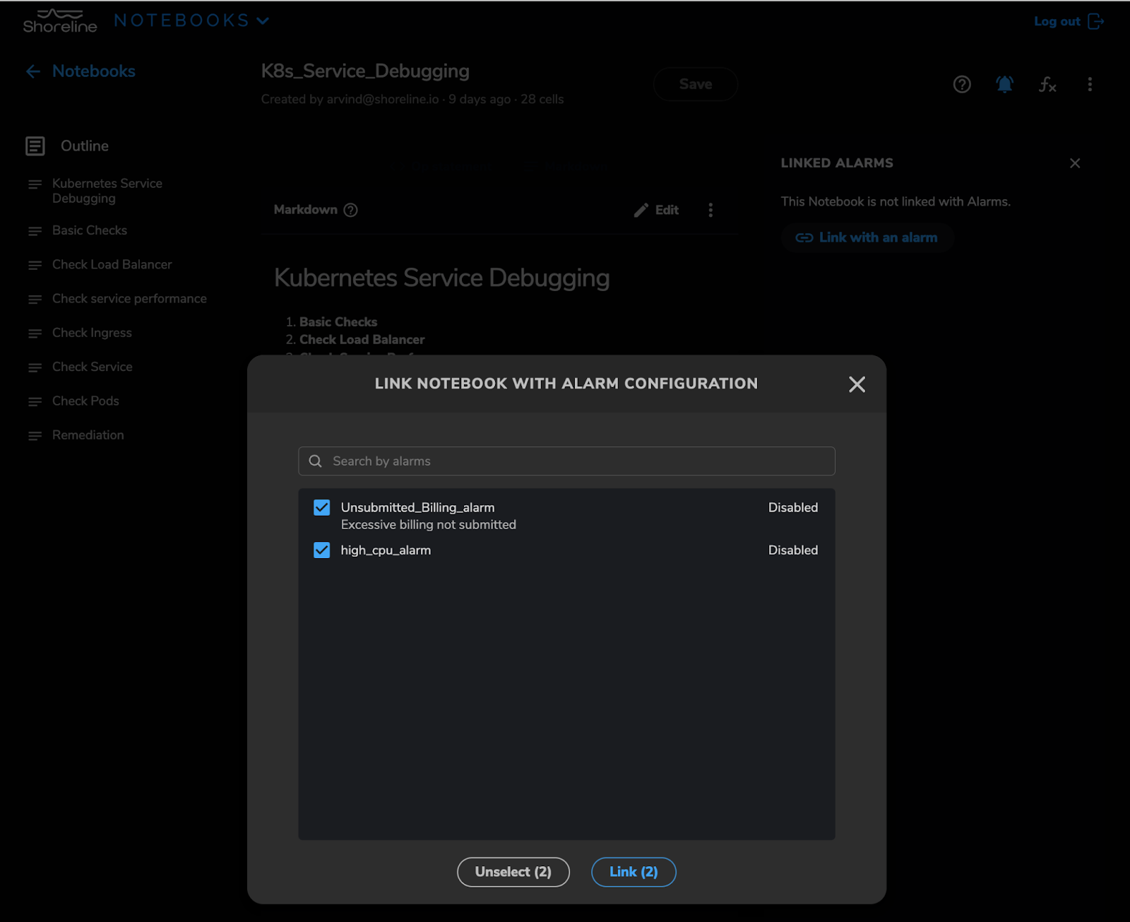Viewport: 1130px width, 922px height.
Task: Open the fx functions icon
Action: coord(1047,85)
